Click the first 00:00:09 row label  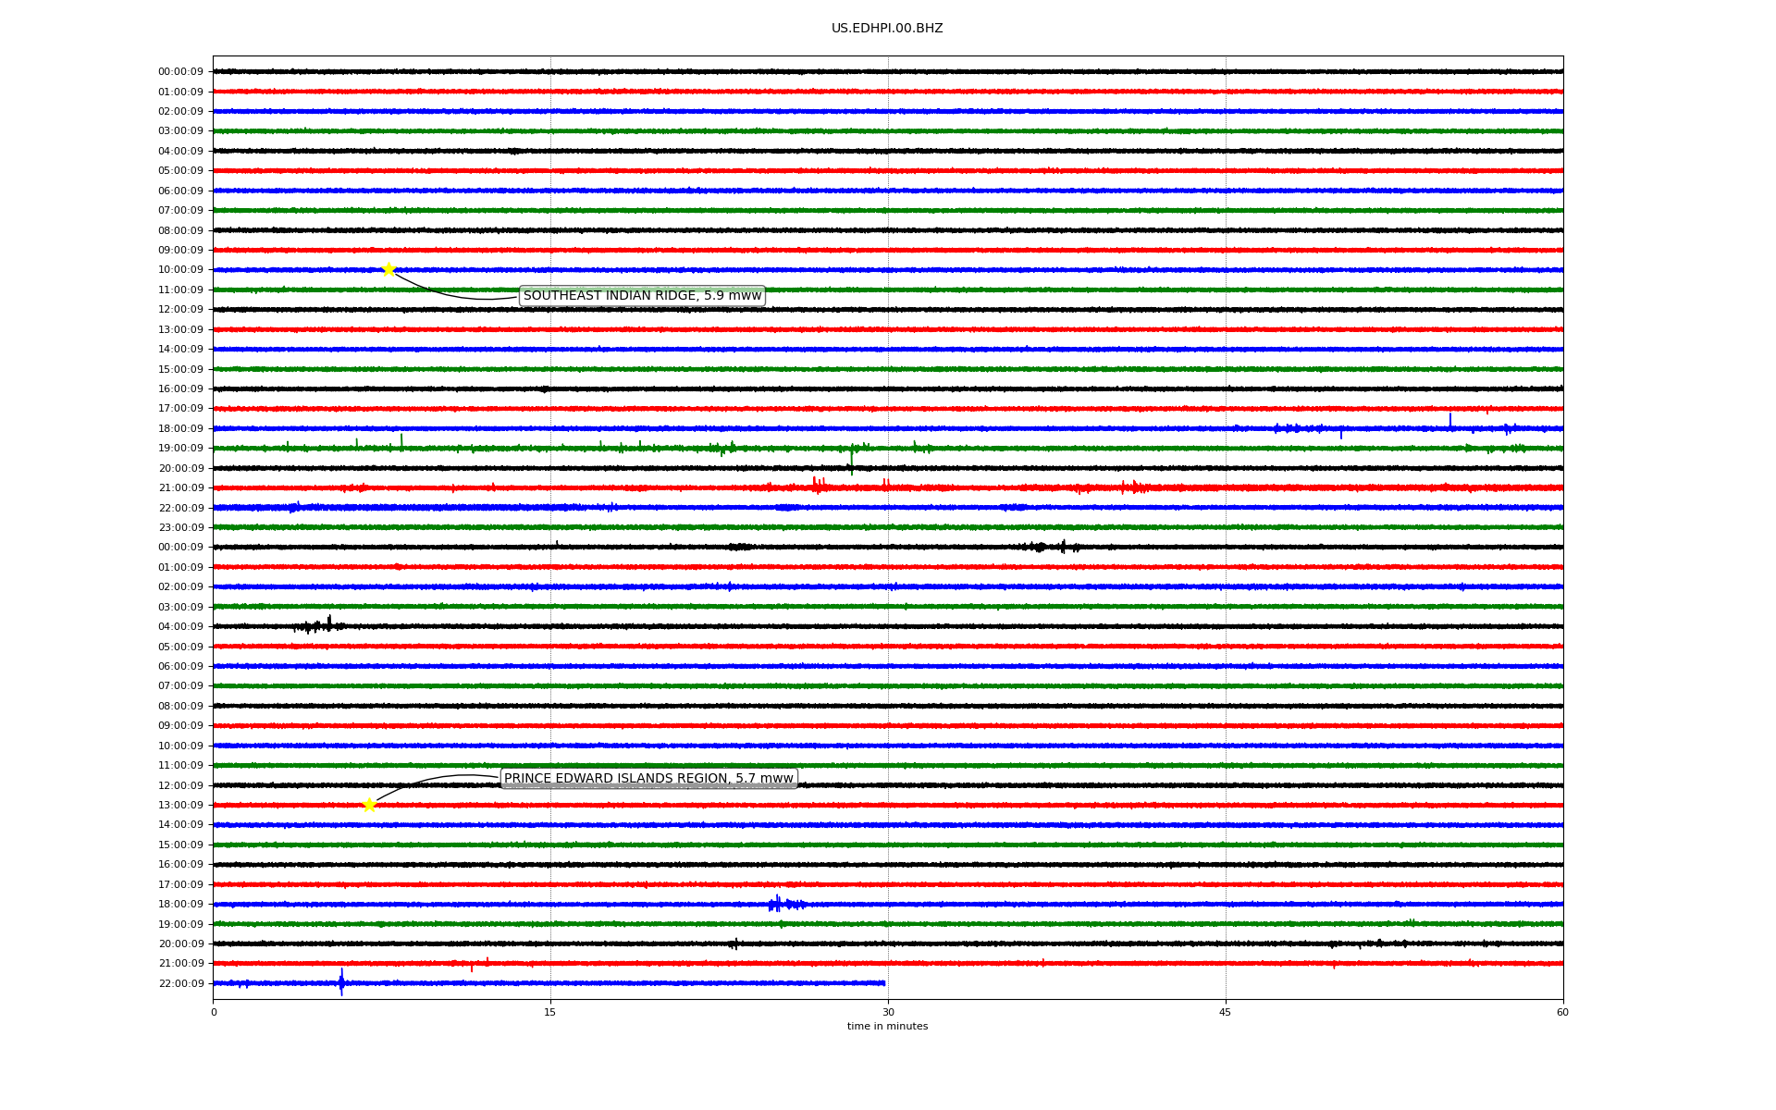coord(180,72)
